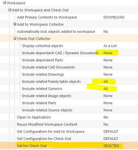Select Include dependent Parts row
Viewport: 138px width, 150px height.
tap(69, 60)
